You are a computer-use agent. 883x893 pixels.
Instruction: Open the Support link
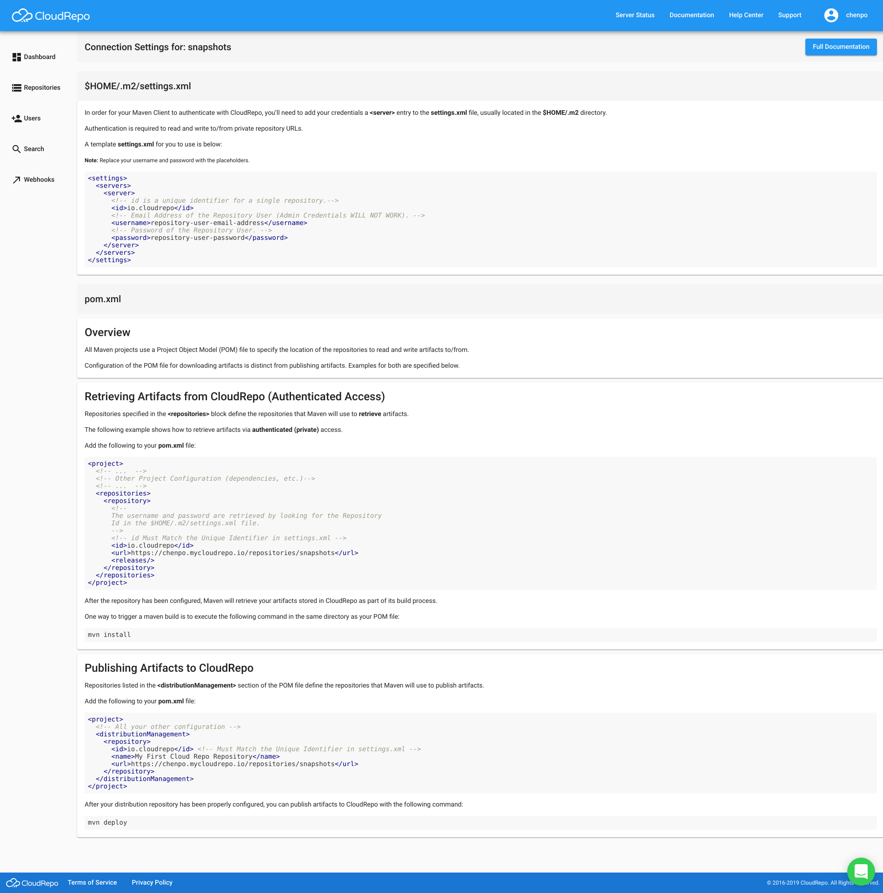coord(790,15)
